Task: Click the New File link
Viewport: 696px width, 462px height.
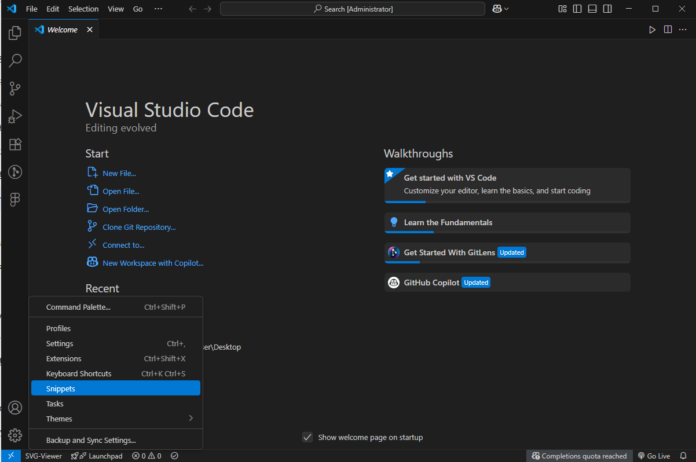Action: pyautogui.click(x=119, y=173)
